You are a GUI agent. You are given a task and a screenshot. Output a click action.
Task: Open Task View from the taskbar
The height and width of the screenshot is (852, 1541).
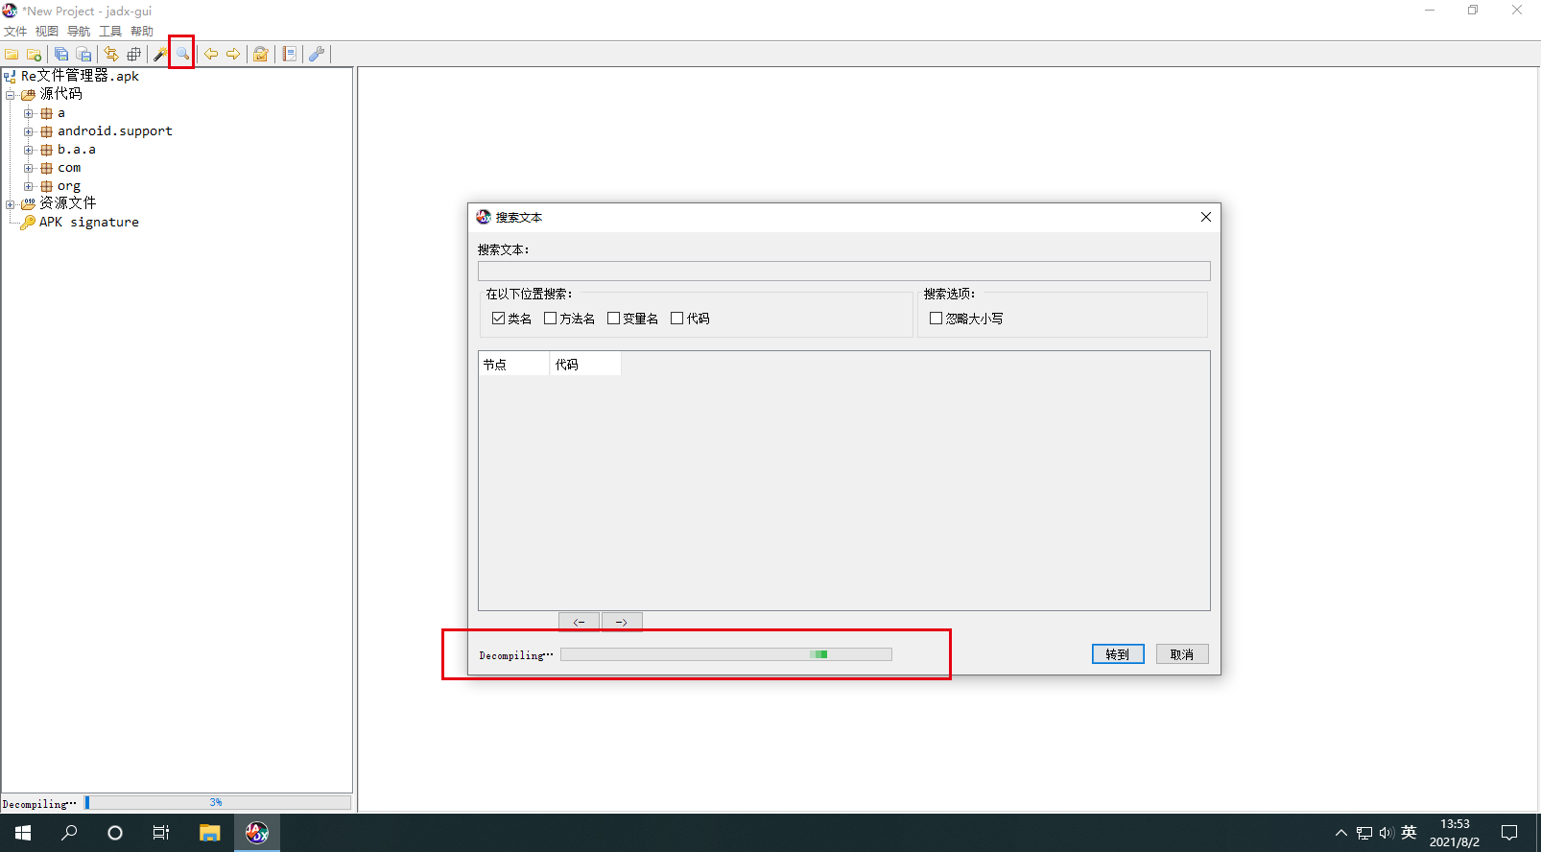pos(161,833)
